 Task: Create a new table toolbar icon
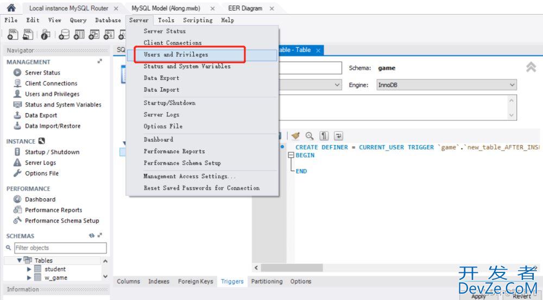(79, 35)
